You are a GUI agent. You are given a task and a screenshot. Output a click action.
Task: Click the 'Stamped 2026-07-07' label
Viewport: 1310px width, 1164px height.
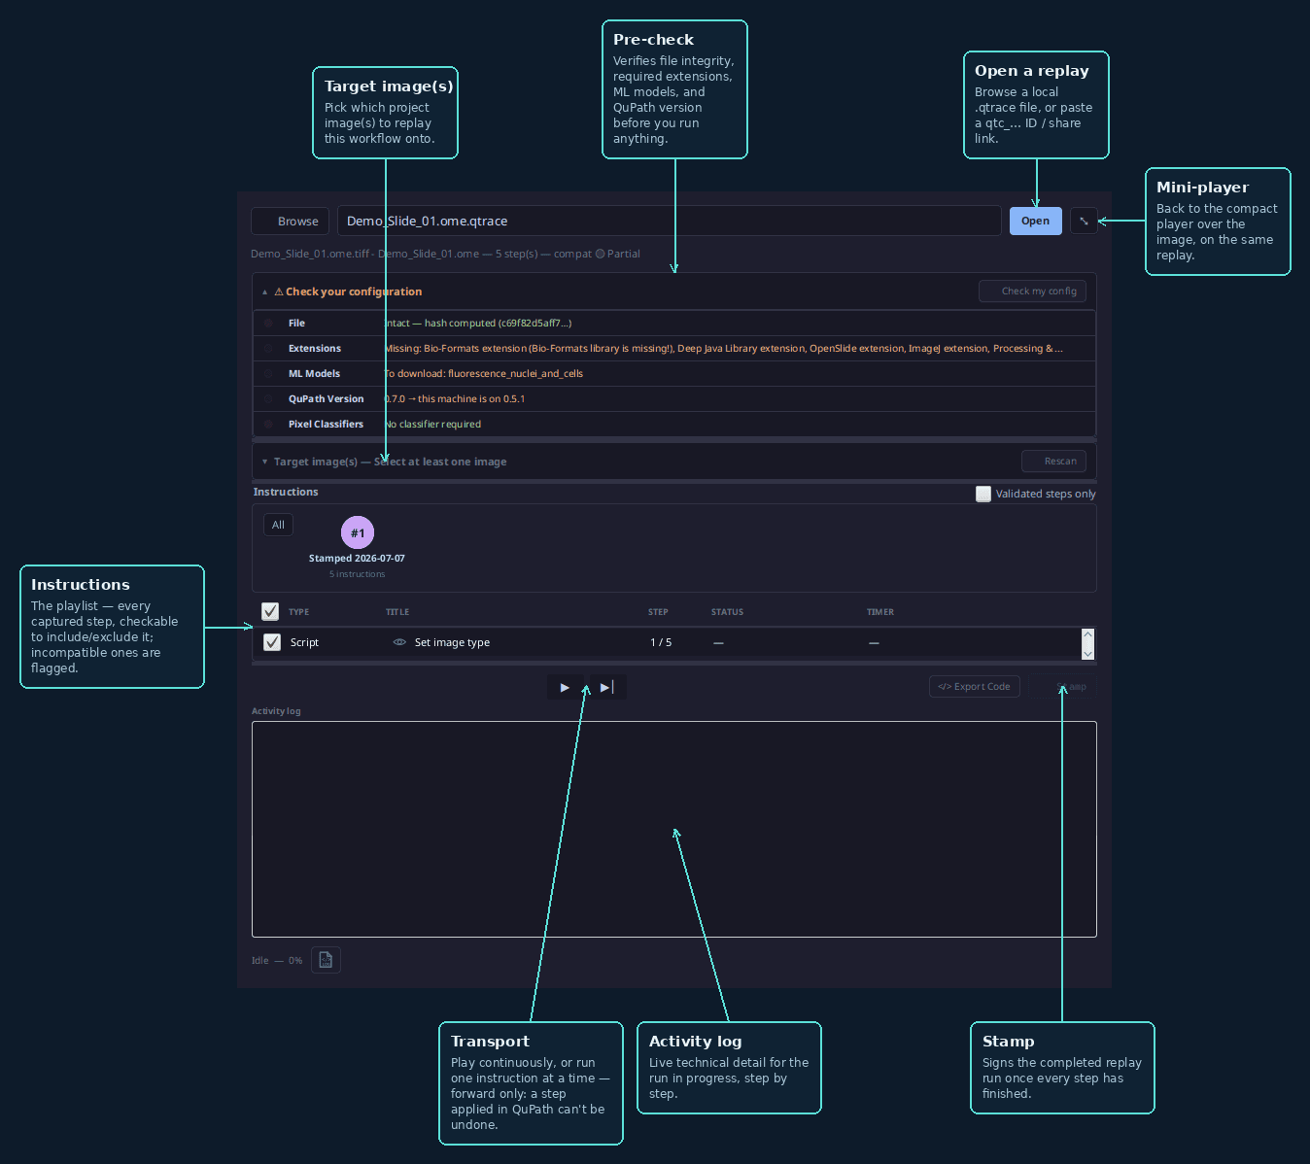click(357, 558)
